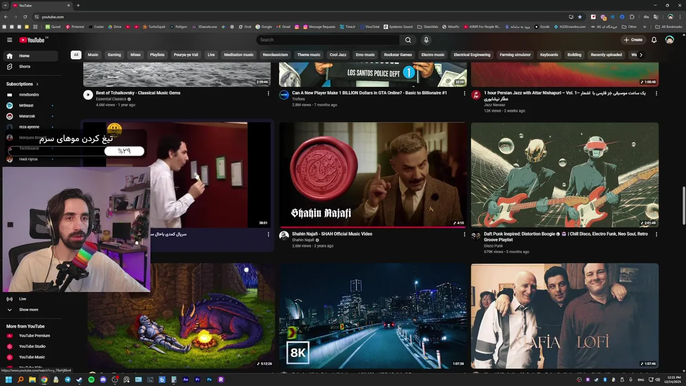Image resolution: width=686 pixels, height=386 pixels.
Task: Open options for Daft Punk Inspired video
Action: tap(657, 234)
